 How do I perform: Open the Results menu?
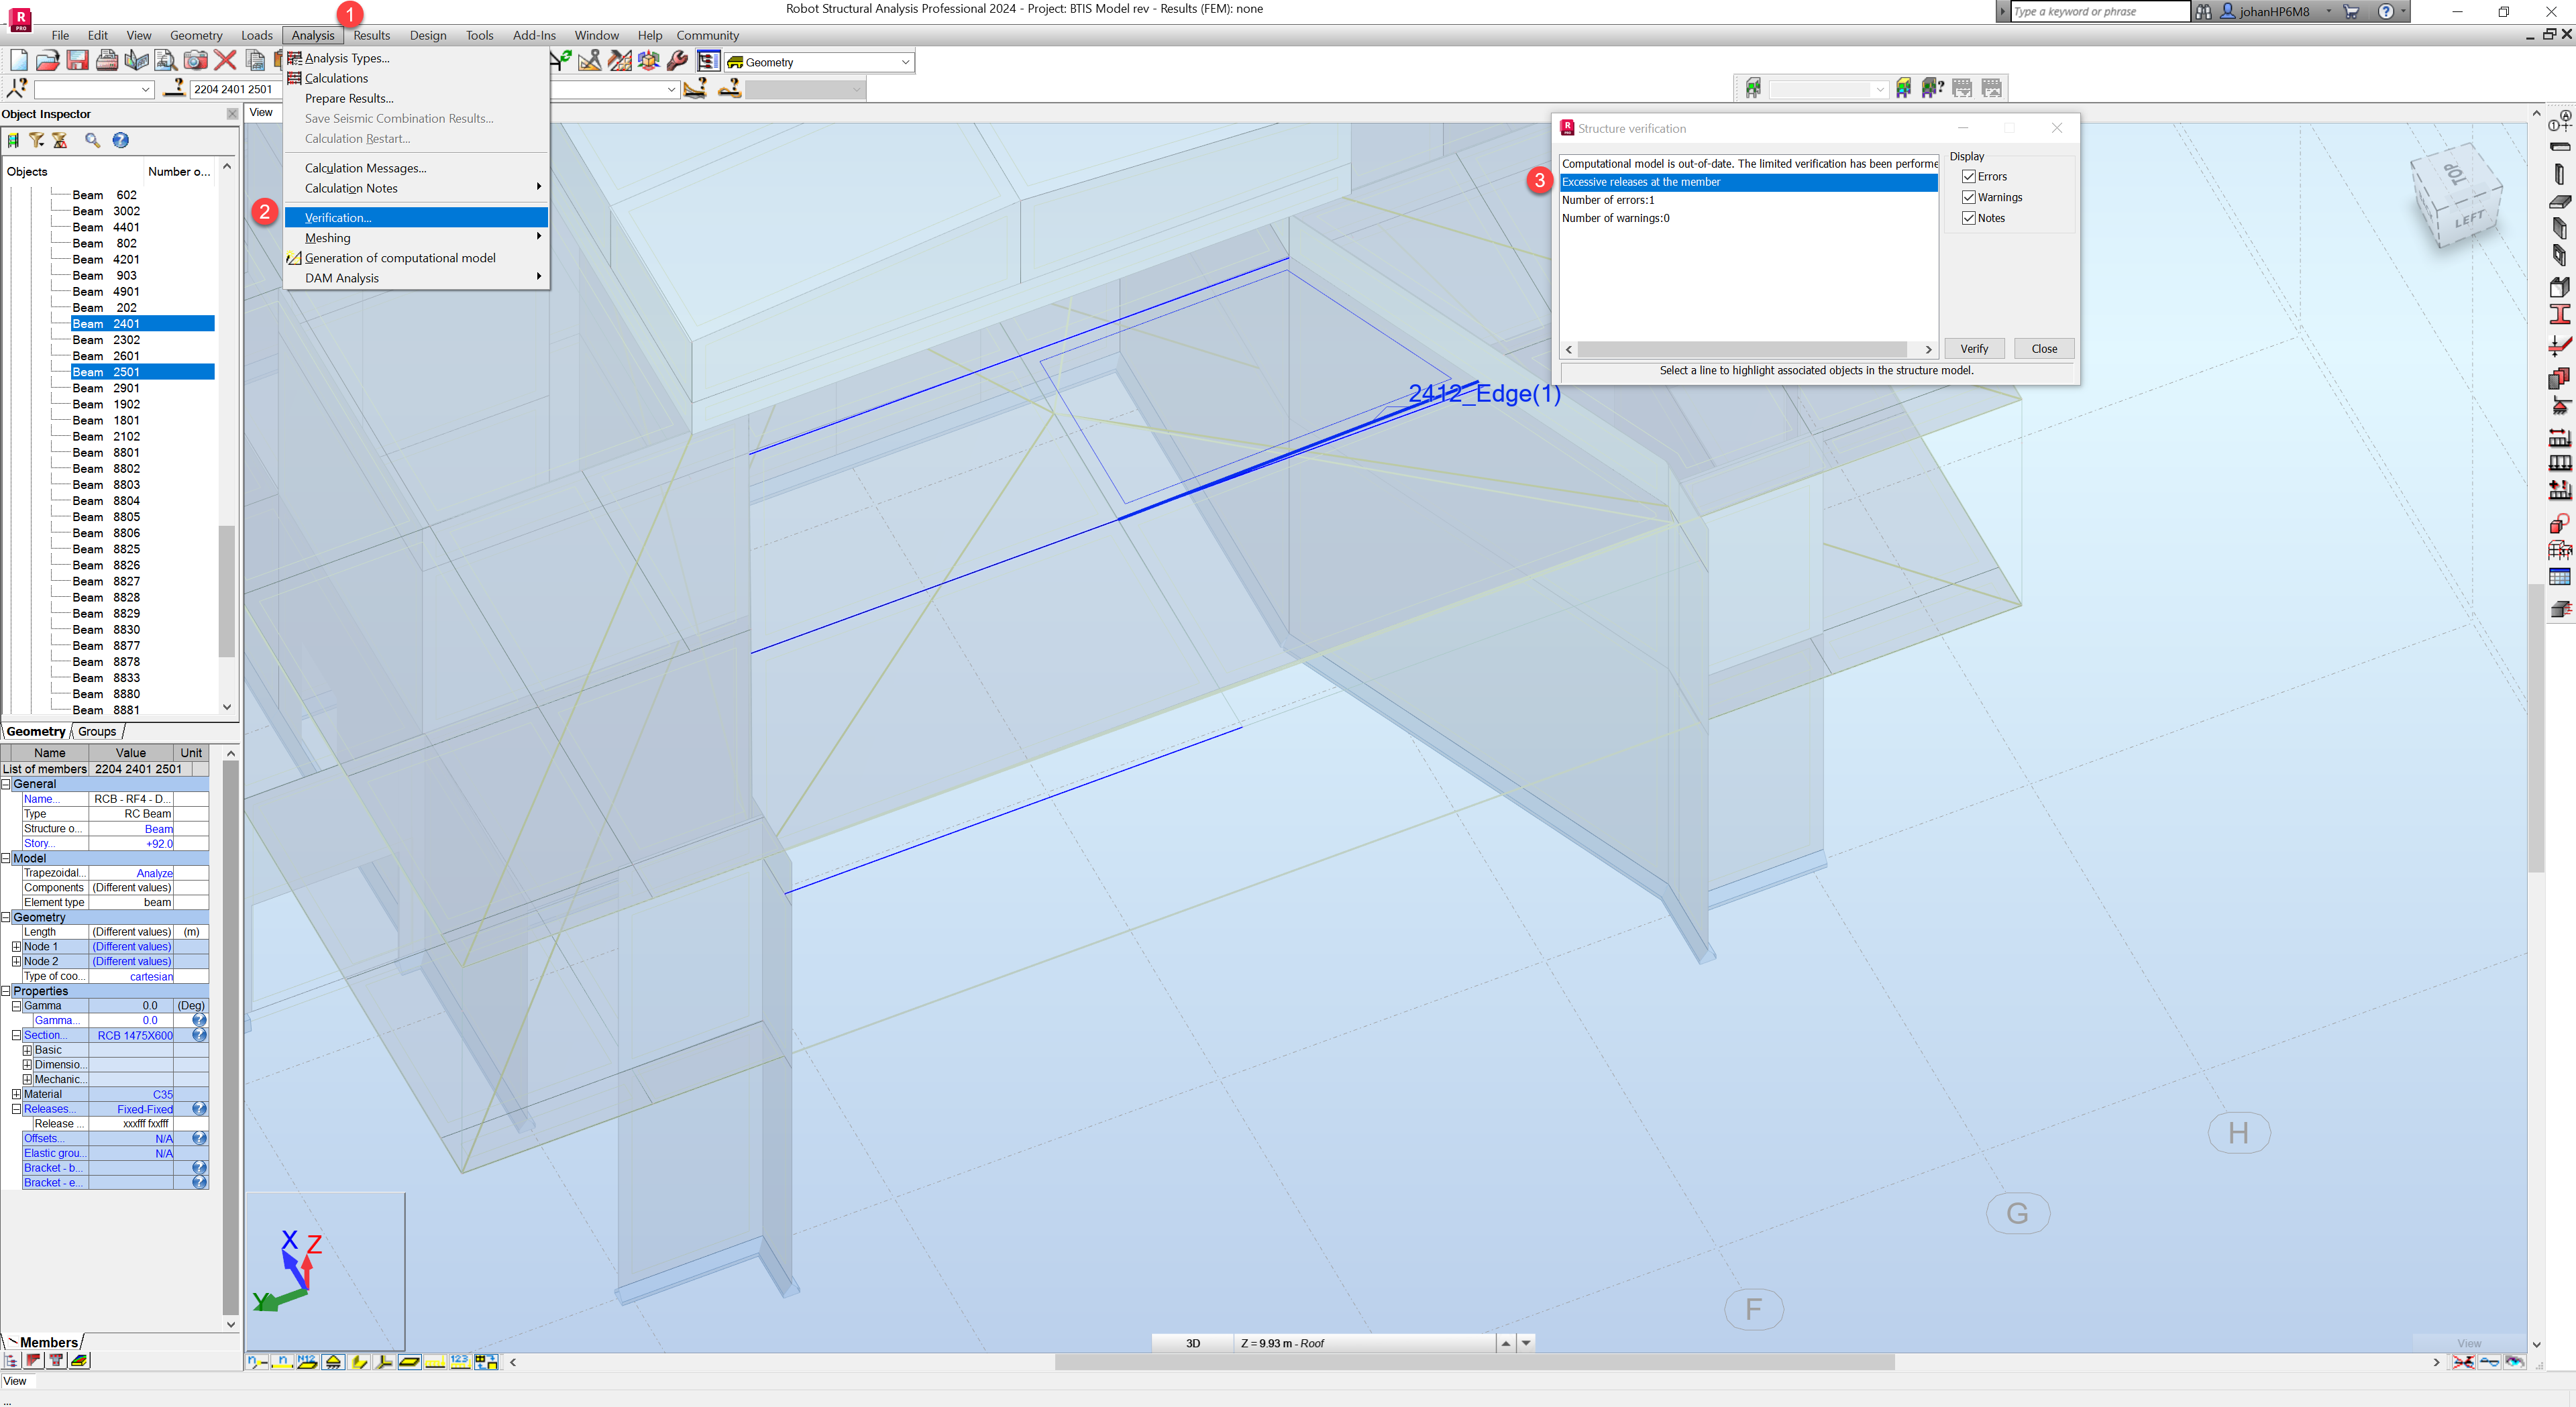click(x=371, y=35)
